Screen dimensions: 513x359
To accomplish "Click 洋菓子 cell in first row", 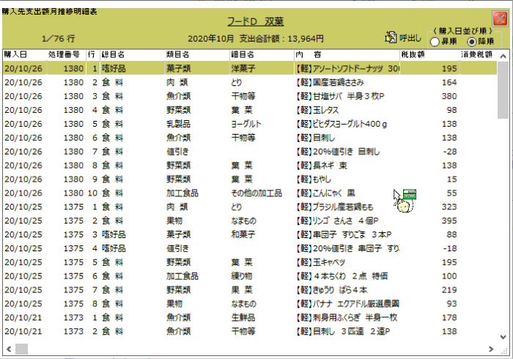I will 243,68.
